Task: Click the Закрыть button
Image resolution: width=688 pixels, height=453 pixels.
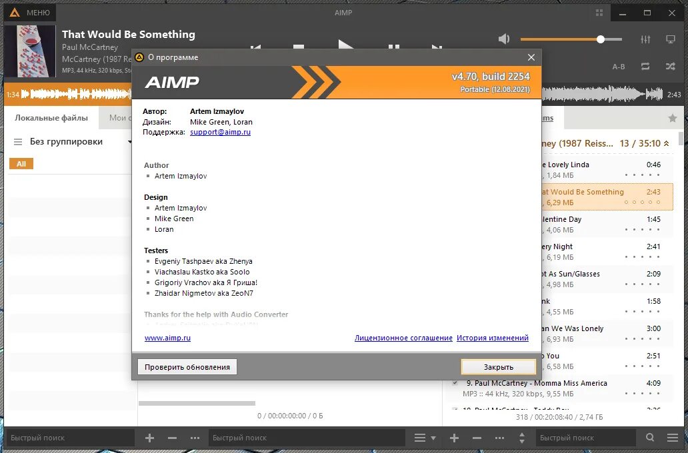Action: click(499, 367)
